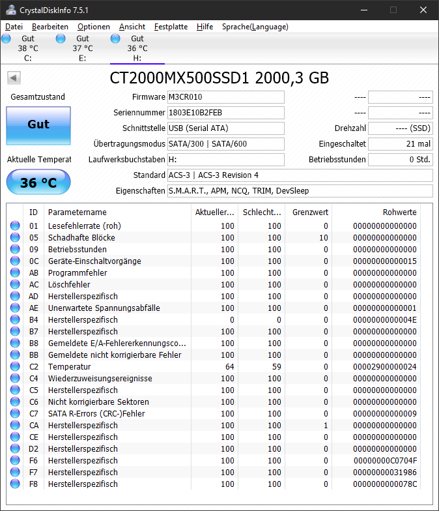Click status icon for Löschfehler row
Screen dimensions: 439x511
15,284
